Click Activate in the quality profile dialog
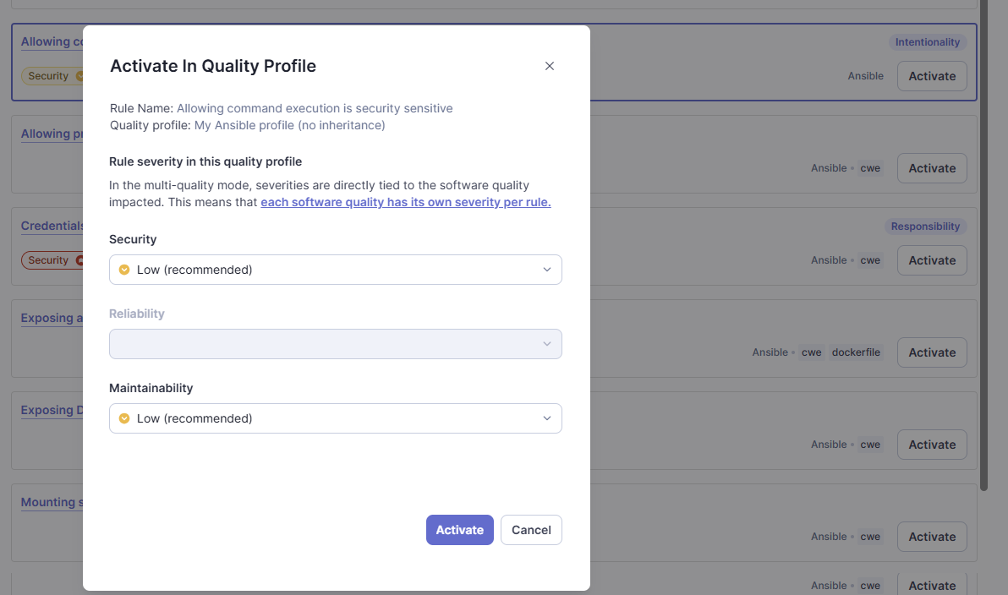 [x=459, y=529]
